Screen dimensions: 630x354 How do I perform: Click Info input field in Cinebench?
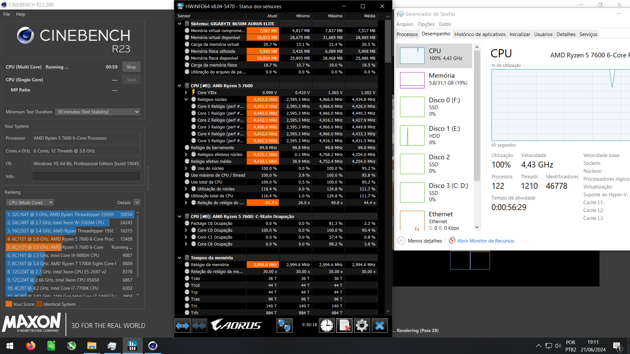86,176
